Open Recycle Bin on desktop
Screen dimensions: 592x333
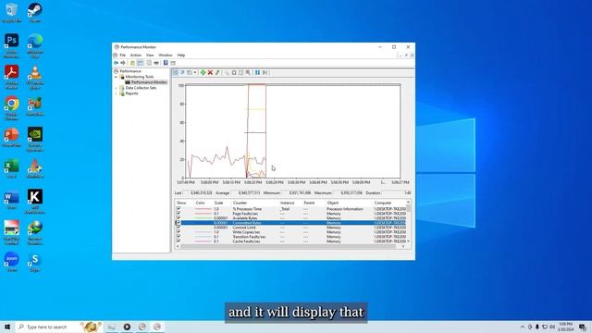(11, 12)
